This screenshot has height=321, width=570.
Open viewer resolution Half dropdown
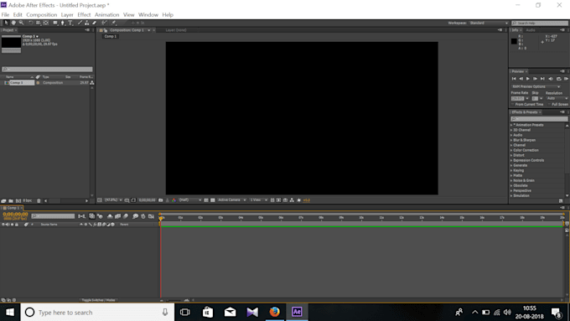click(x=189, y=200)
